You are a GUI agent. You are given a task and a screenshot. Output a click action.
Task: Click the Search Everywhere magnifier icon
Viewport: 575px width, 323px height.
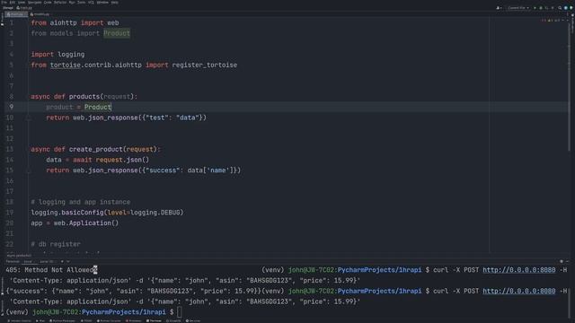coord(560,8)
